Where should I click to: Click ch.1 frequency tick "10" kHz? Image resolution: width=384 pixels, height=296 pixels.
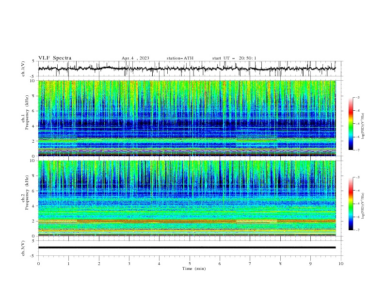[x=32, y=81]
